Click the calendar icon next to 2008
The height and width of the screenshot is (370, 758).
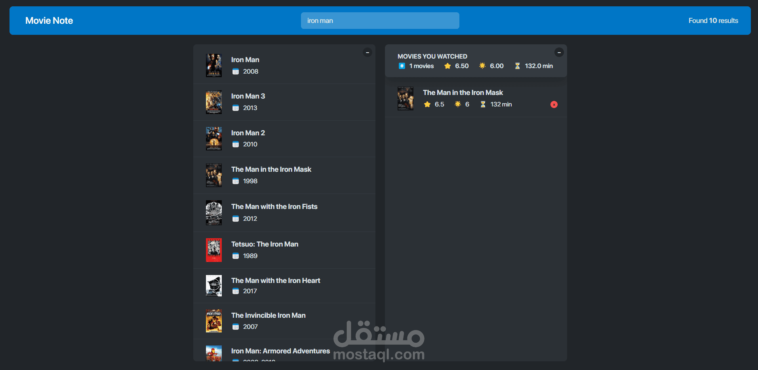[236, 72]
